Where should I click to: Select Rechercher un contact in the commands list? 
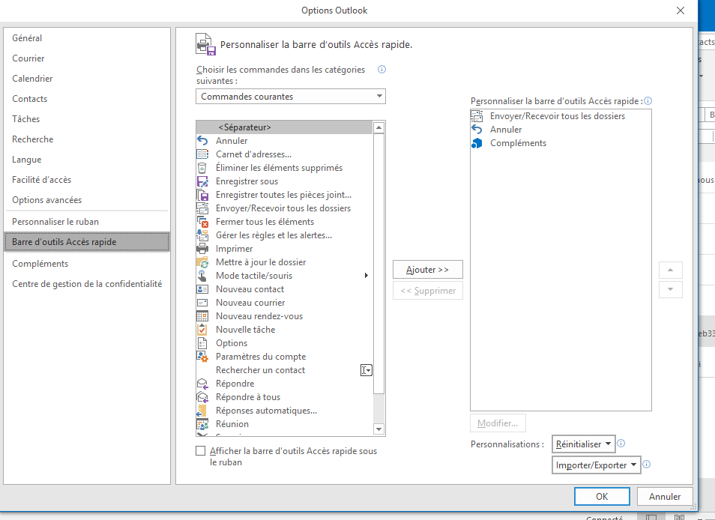tap(285, 370)
